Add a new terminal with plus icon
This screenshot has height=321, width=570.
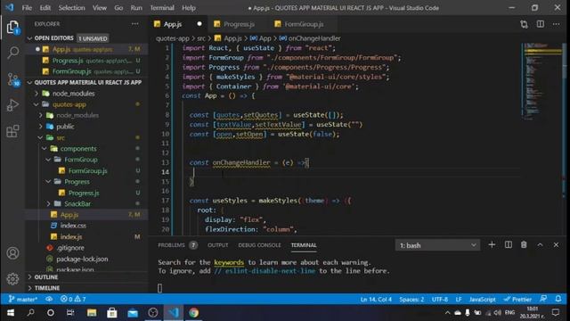pos(492,245)
